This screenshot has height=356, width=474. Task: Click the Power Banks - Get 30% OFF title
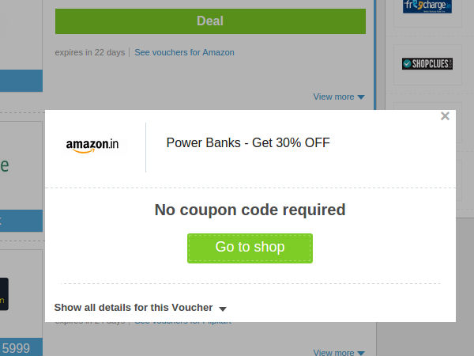(248, 143)
